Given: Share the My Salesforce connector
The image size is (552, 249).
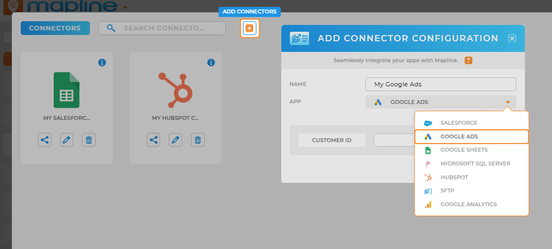Looking at the screenshot, I should click(45, 140).
